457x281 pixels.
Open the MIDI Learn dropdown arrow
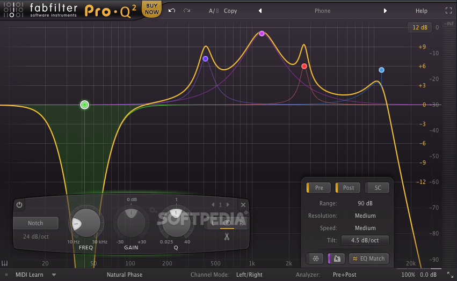(54, 275)
